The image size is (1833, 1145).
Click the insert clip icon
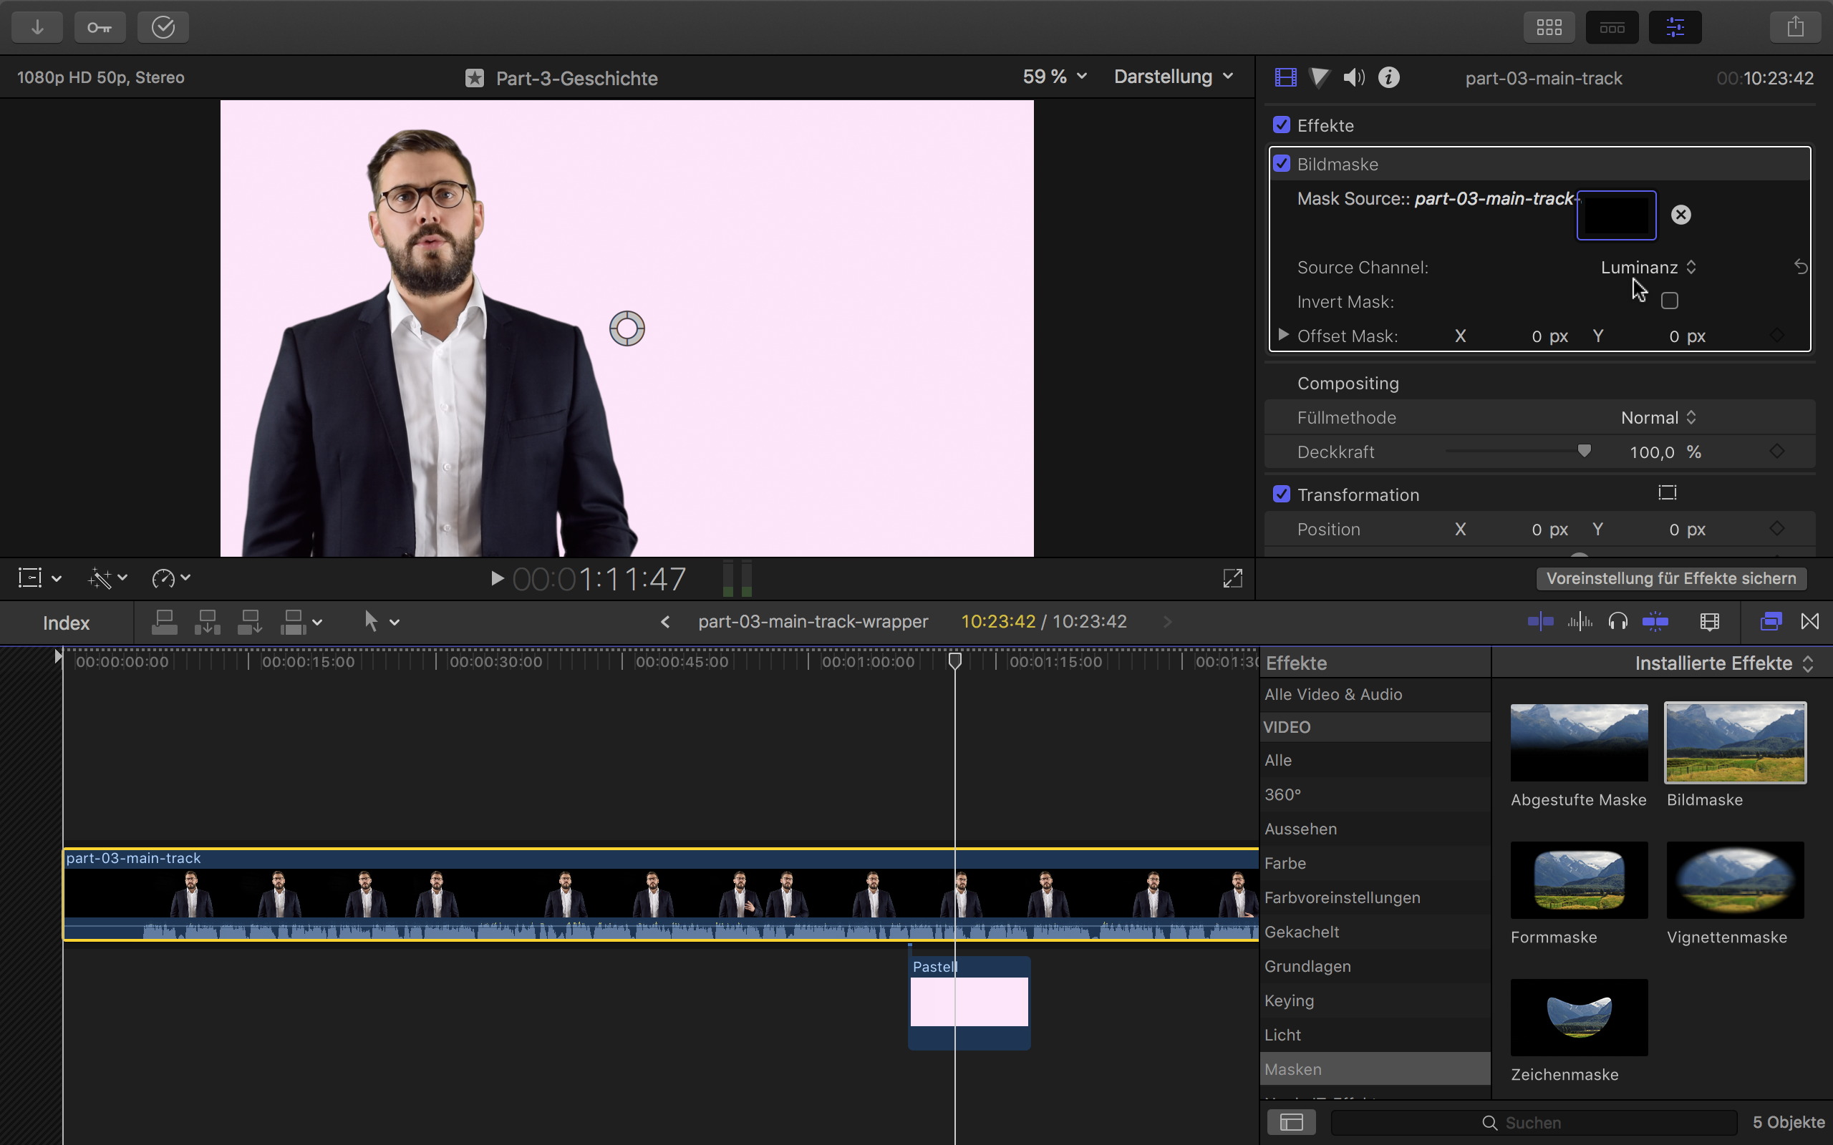coord(207,622)
